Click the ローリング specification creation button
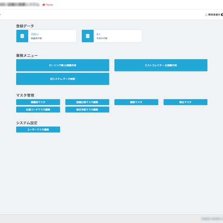This screenshot has height=223, width=223. tap(63, 65)
